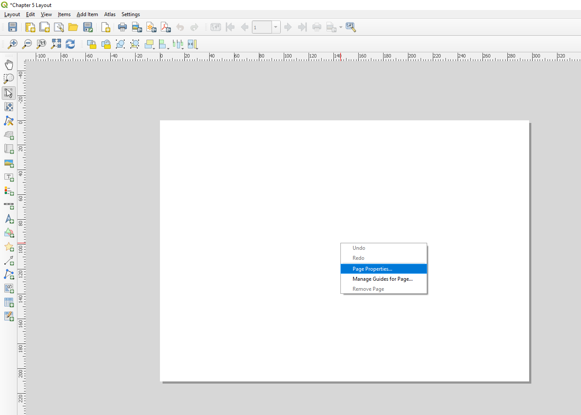Viewport: 581px width, 415px height.
Task: Click the Export as SVG icon
Action: (x=151, y=27)
